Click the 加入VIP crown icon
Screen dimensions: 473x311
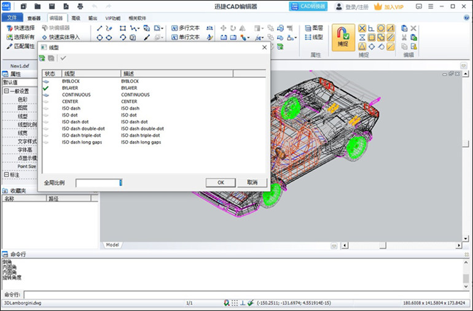[378, 7]
